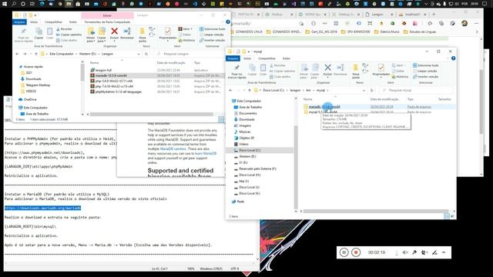Open browser settings ellipsis menu

pos(476,23)
